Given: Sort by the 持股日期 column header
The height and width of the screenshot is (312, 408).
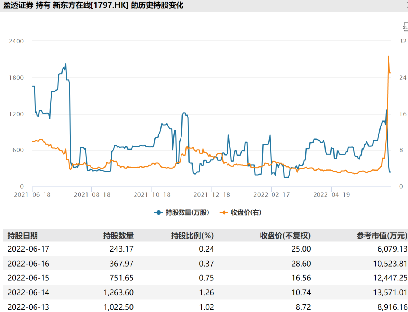Looking at the screenshot, I should 22,236.
